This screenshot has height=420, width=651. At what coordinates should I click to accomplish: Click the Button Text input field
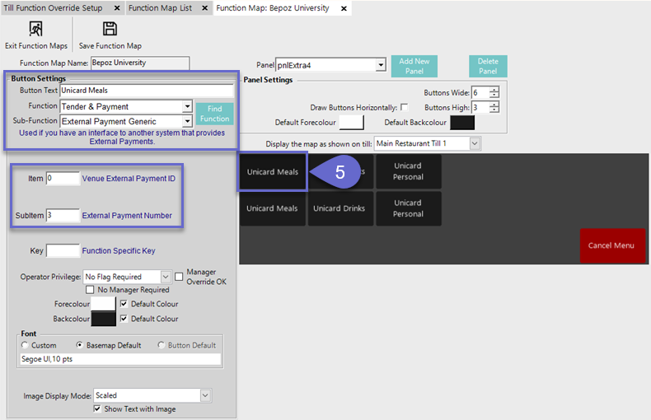(x=146, y=91)
